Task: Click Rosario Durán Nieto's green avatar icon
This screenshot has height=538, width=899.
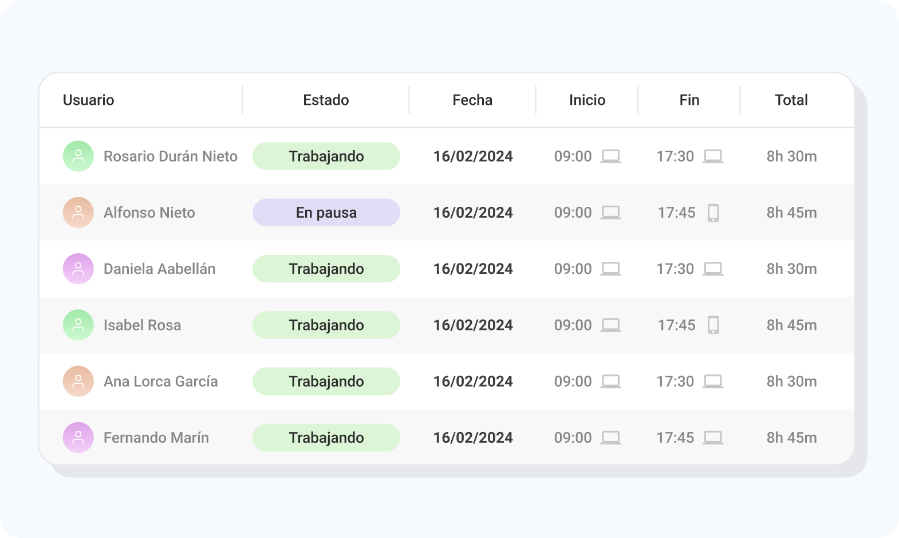Action: [x=78, y=156]
